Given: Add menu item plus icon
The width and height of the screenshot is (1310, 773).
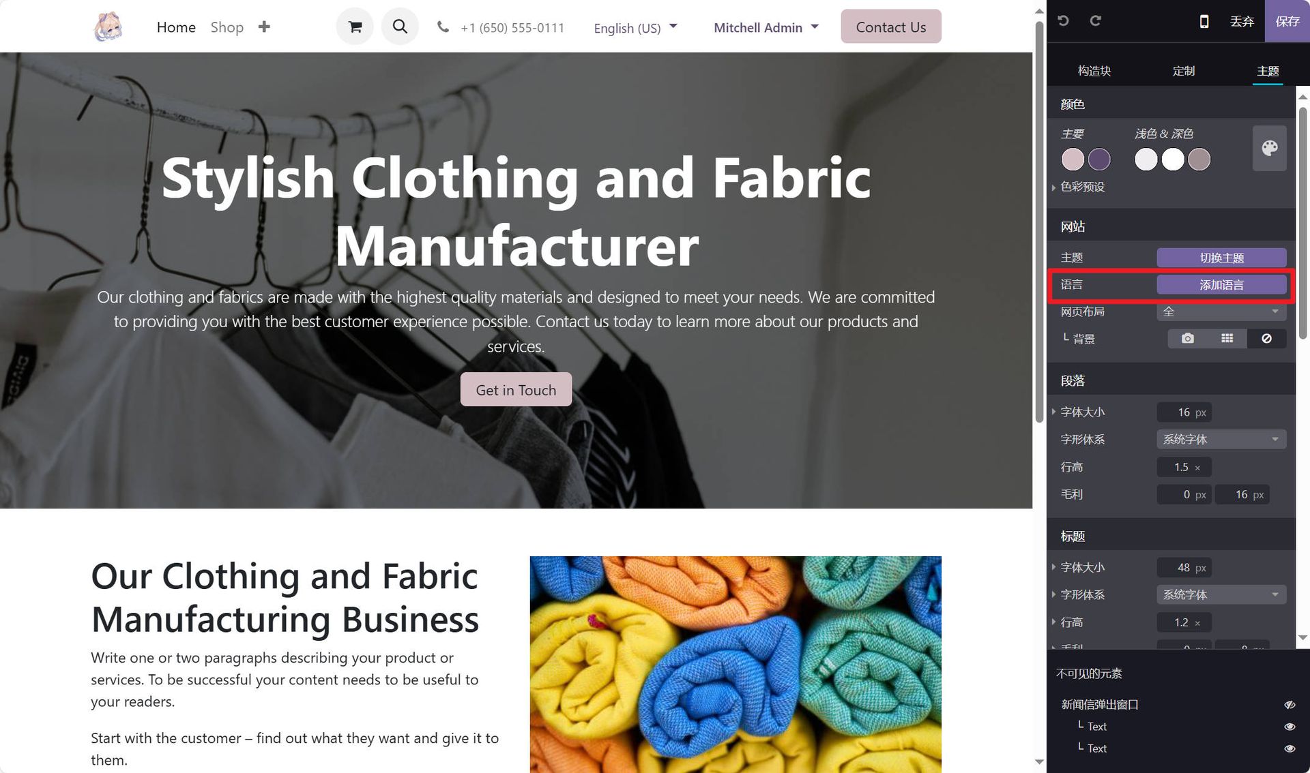Looking at the screenshot, I should point(264,27).
